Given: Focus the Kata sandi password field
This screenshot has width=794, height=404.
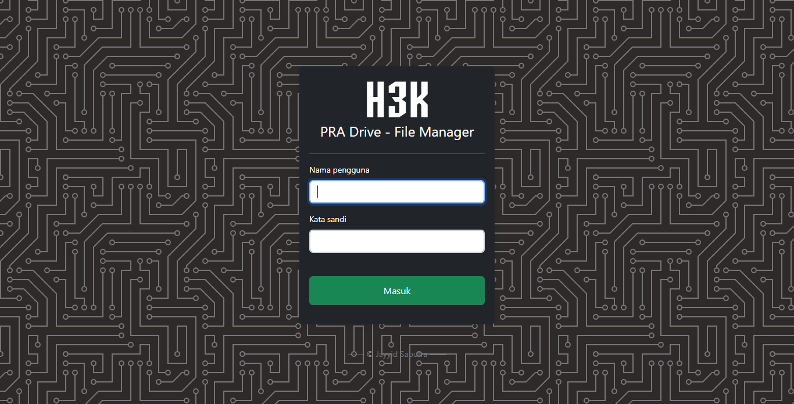Looking at the screenshot, I should click(397, 241).
